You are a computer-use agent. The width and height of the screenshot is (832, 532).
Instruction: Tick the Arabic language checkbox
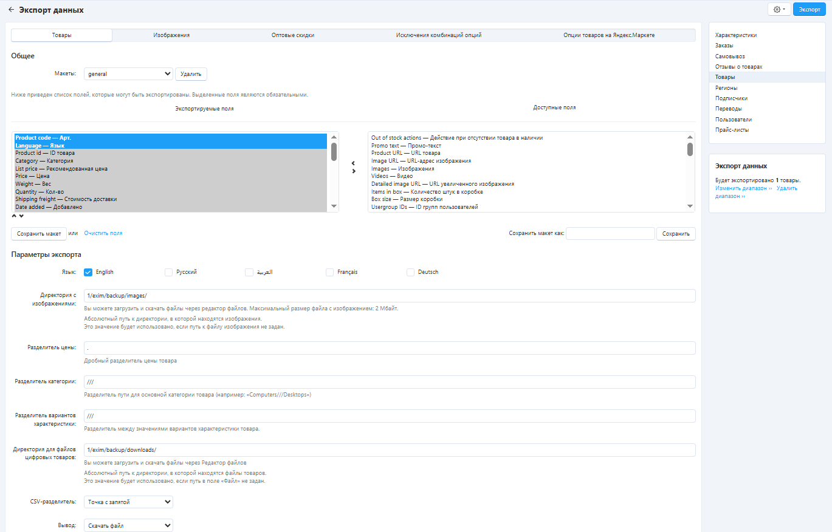click(249, 272)
